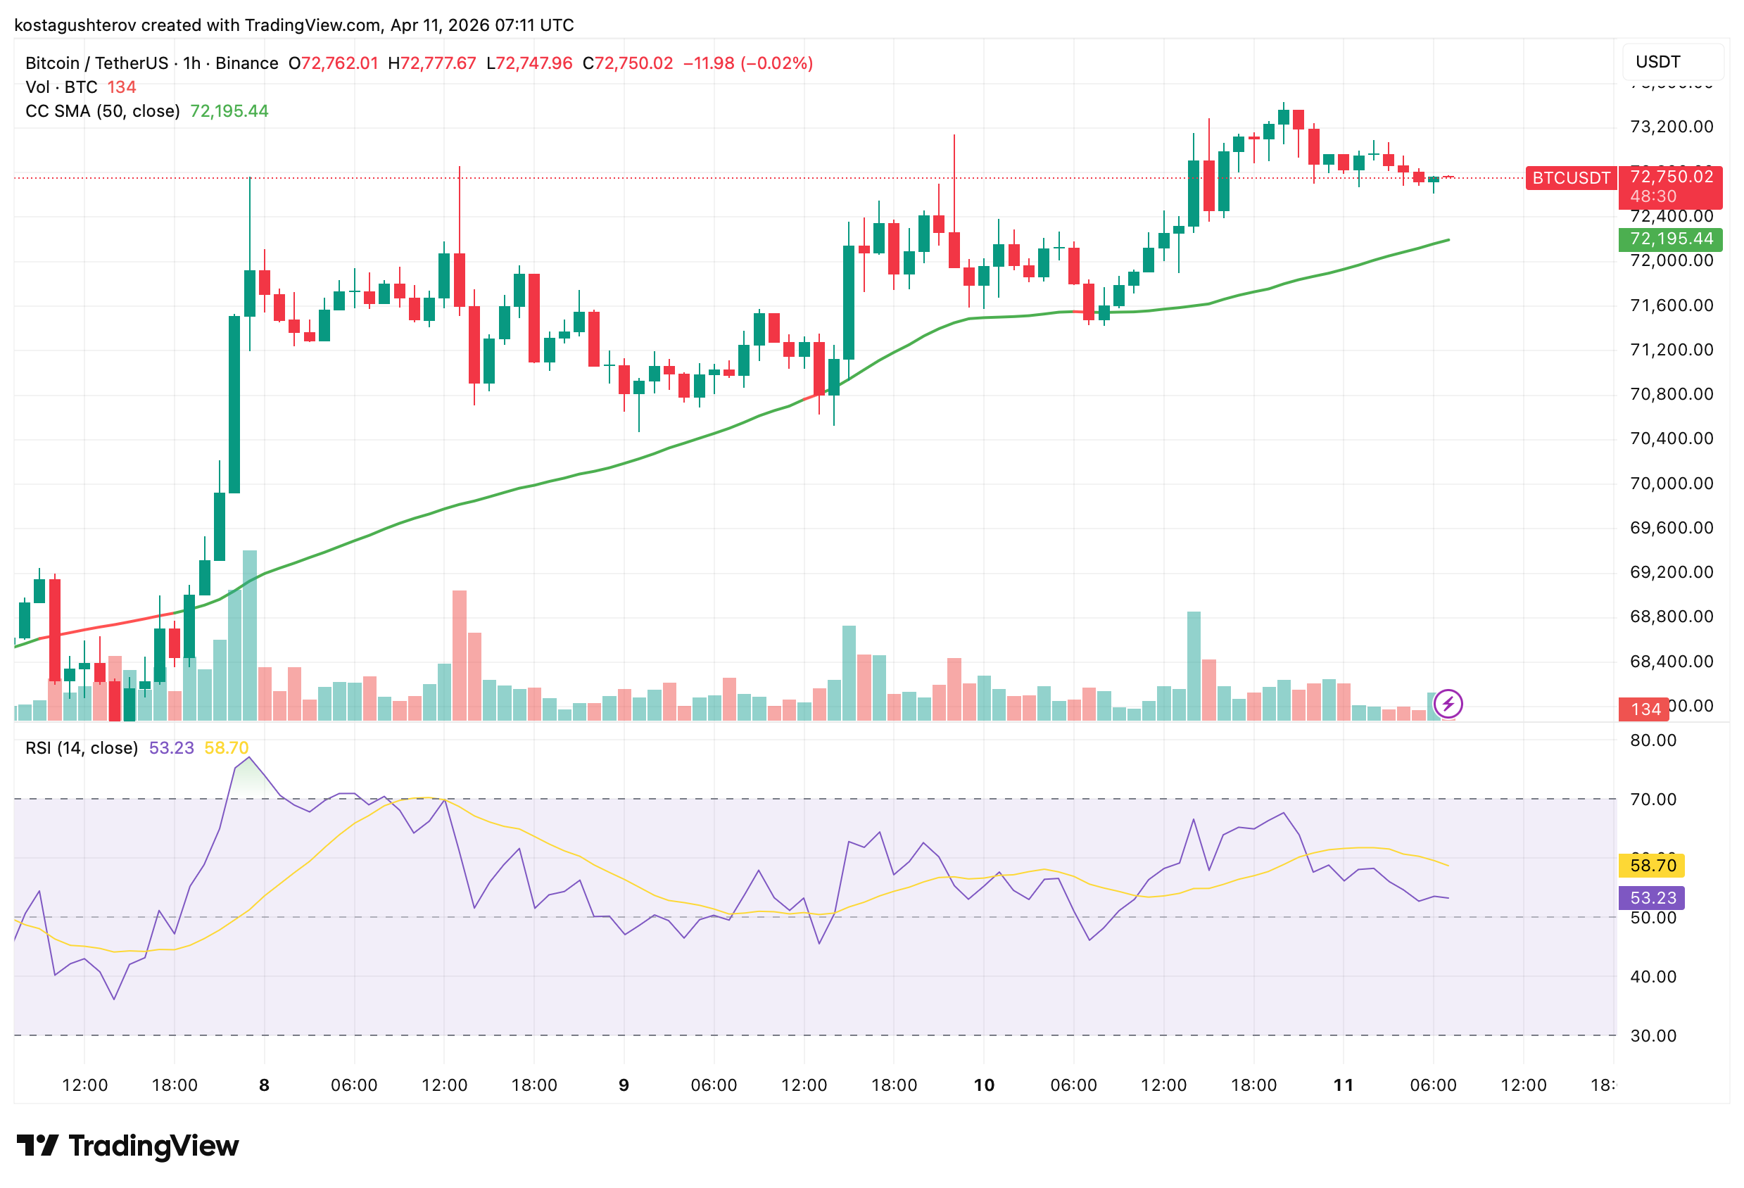Click the red volume value 134 label
Viewport: 1744px width, 1188px height.
pos(1644,708)
